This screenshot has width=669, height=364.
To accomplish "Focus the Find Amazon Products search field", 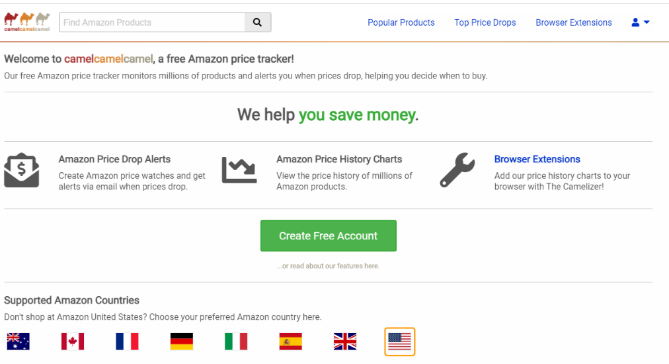I will tap(152, 22).
